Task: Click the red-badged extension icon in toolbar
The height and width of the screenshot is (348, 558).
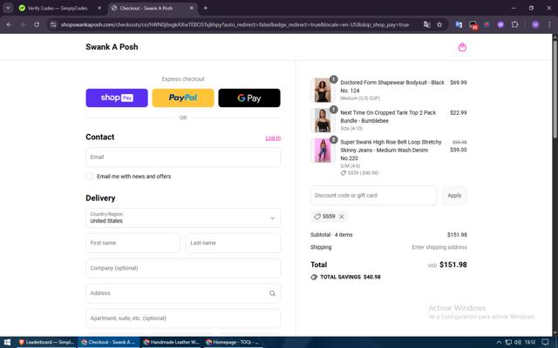Action: (x=473, y=25)
